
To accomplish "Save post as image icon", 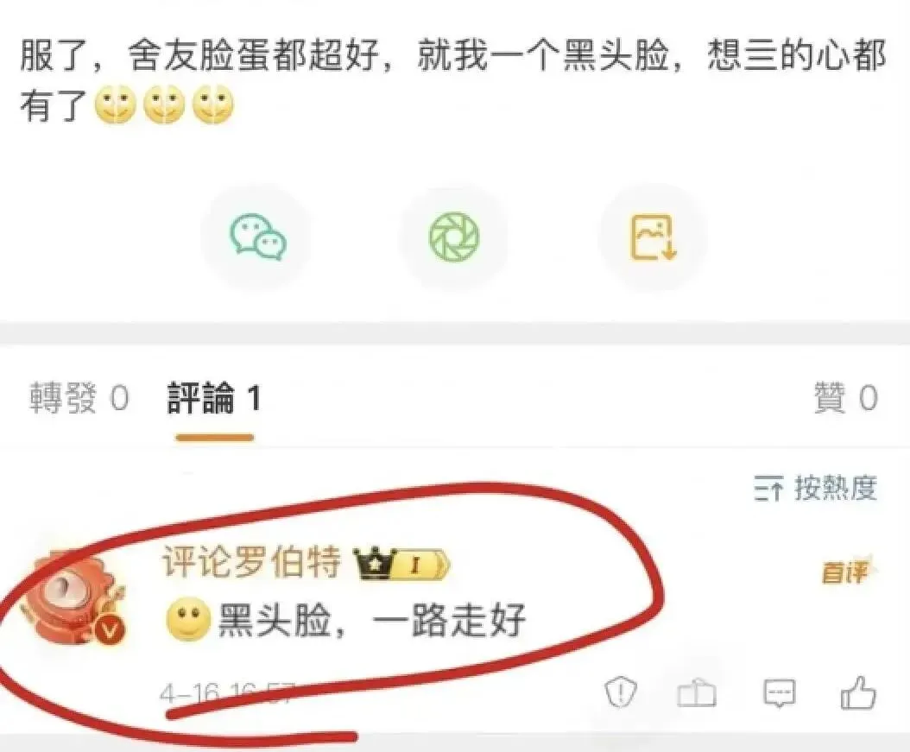I will [x=654, y=237].
